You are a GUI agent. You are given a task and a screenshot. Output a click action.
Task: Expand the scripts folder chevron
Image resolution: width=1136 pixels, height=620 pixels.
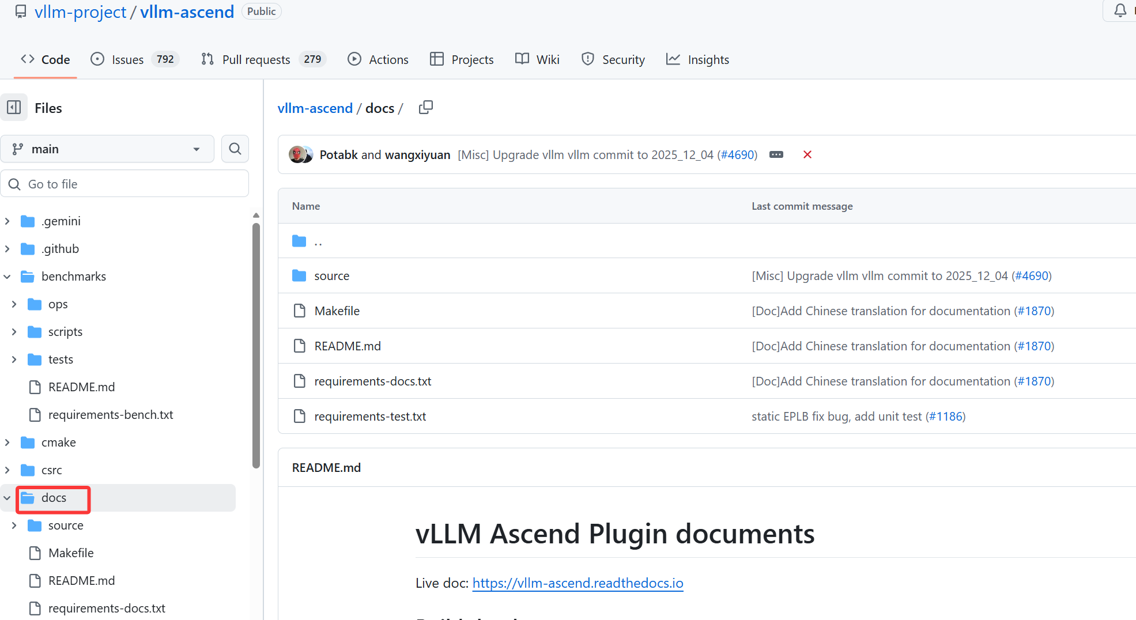[x=14, y=332]
